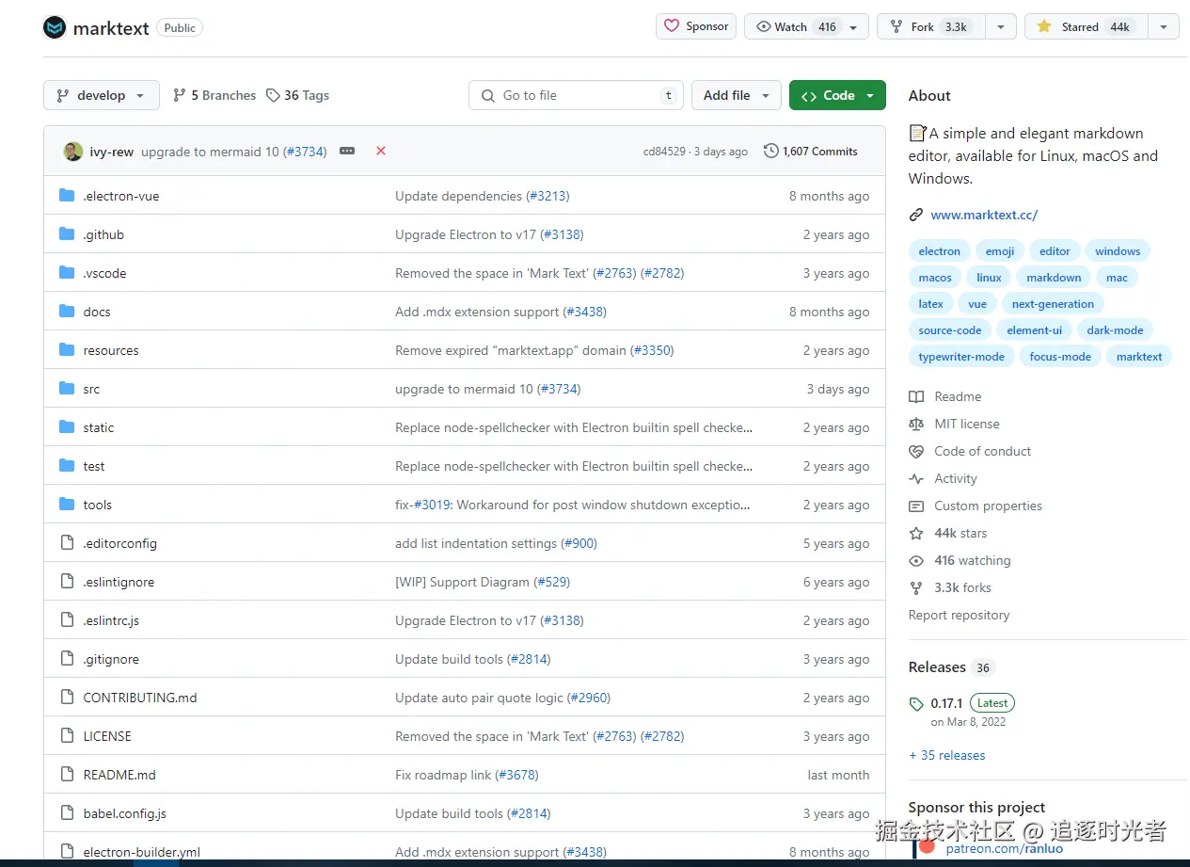
Task: Open the Watch dropdown arrow
Action: [854, 27]
